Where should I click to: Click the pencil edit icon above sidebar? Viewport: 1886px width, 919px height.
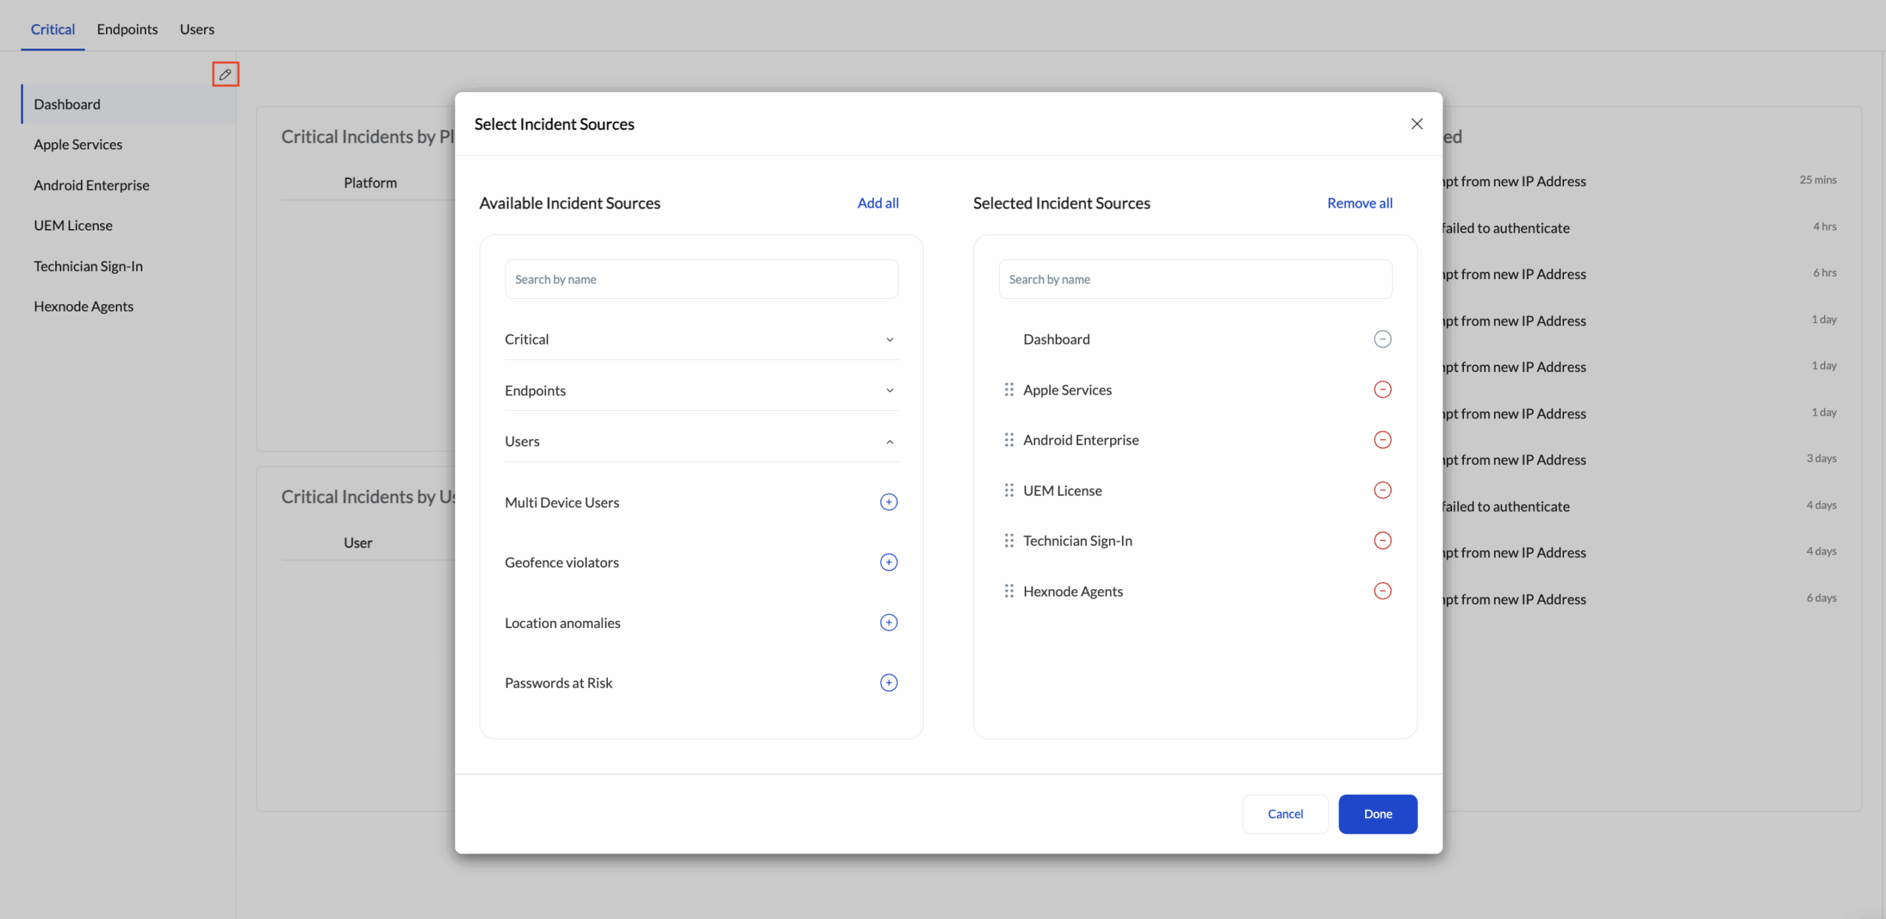225,74
